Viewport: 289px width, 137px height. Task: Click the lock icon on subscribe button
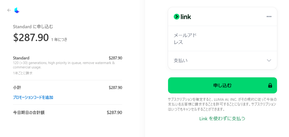coord(270,85)
